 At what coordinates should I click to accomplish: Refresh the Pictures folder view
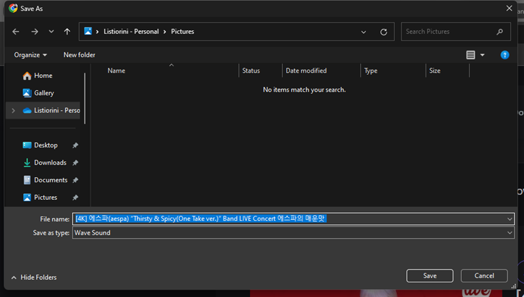(x=383, y=31)
